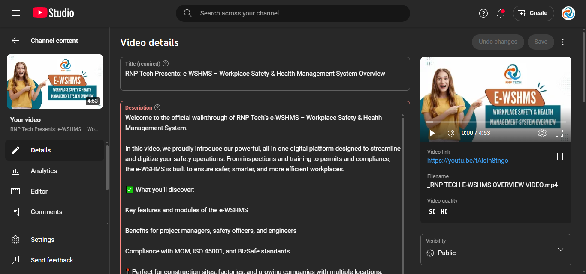Open video player settings gear
Viewport: 586px width, 274px height.
pyautogui.click(x=542, y=133)
